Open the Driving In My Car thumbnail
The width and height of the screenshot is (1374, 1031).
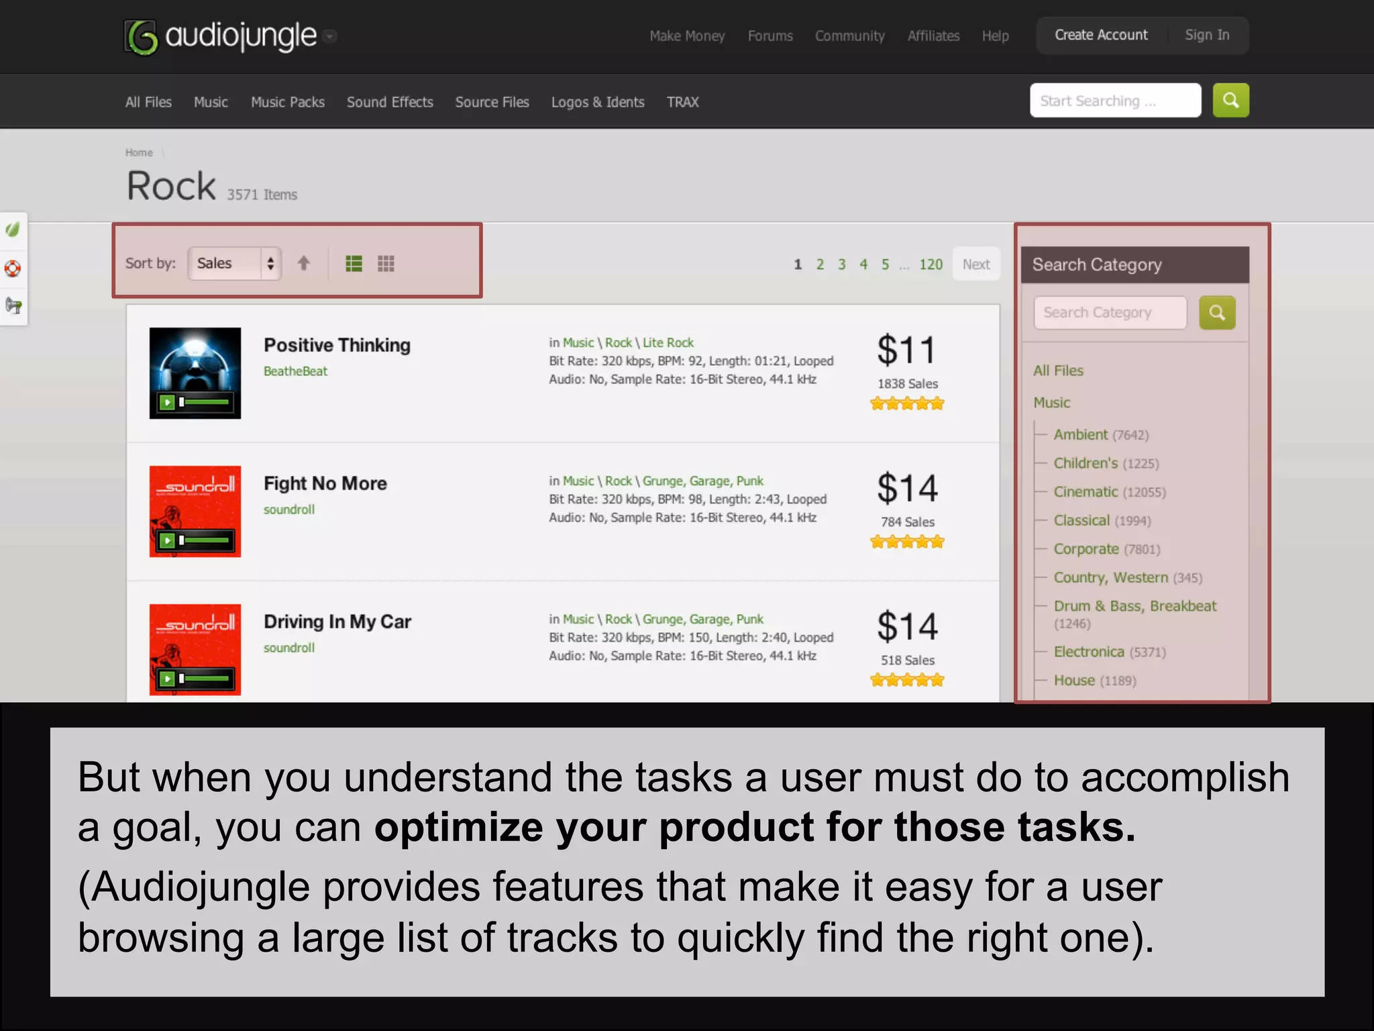195,649
